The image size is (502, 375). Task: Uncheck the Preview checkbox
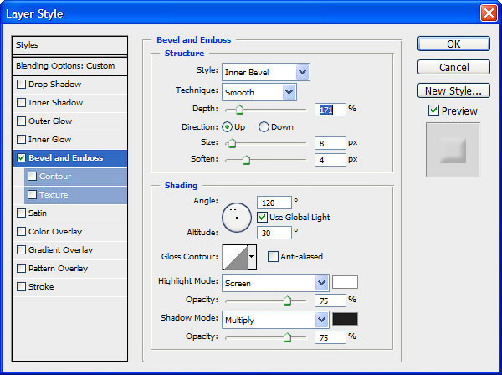click(433, 110)
